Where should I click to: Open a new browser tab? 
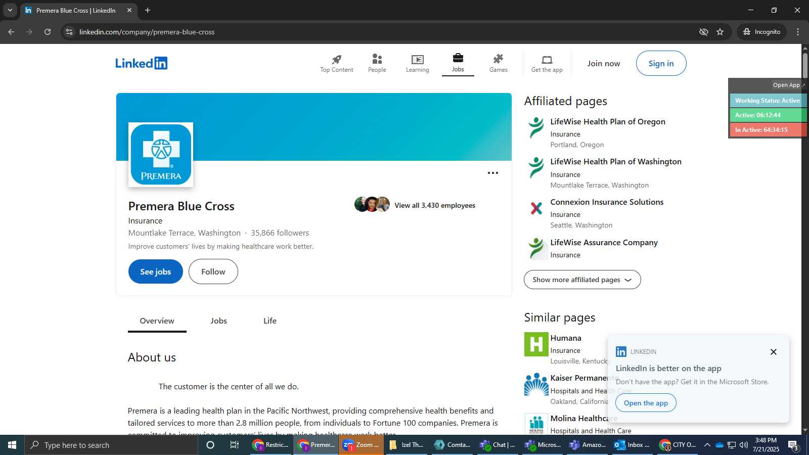[148, 10]
